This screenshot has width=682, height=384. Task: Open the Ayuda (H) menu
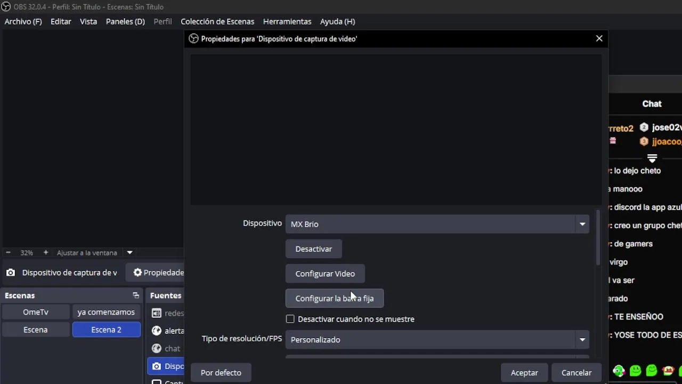[337, 21]
